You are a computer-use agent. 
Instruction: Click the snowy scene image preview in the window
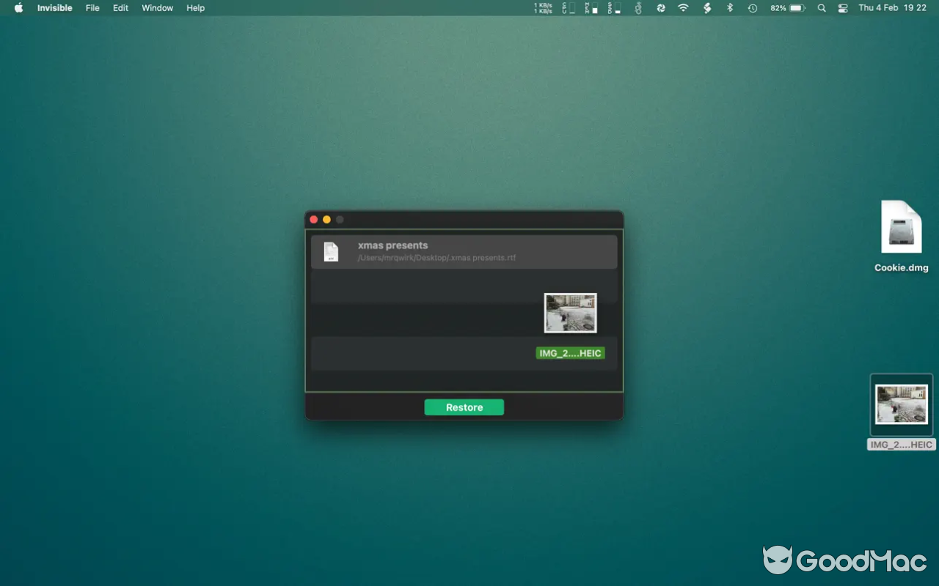click(x=570, y=313)
